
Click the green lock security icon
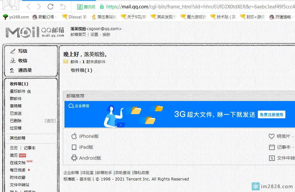(x=102, y=7)
